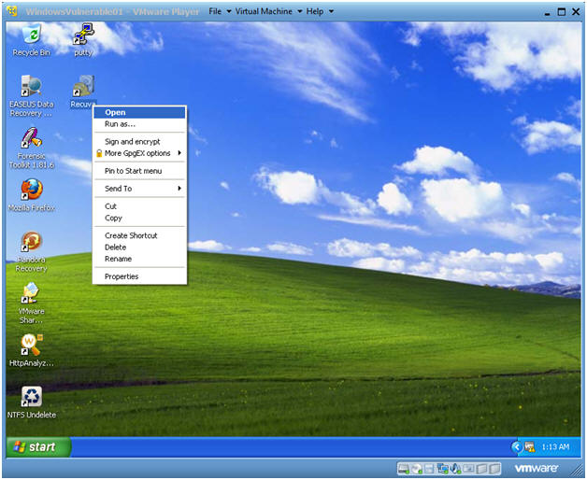Image resolution: width=587 pixels, height=480 pixels.
Task: Select the VMware Shared folders shortcut
Action: point(32,304)
